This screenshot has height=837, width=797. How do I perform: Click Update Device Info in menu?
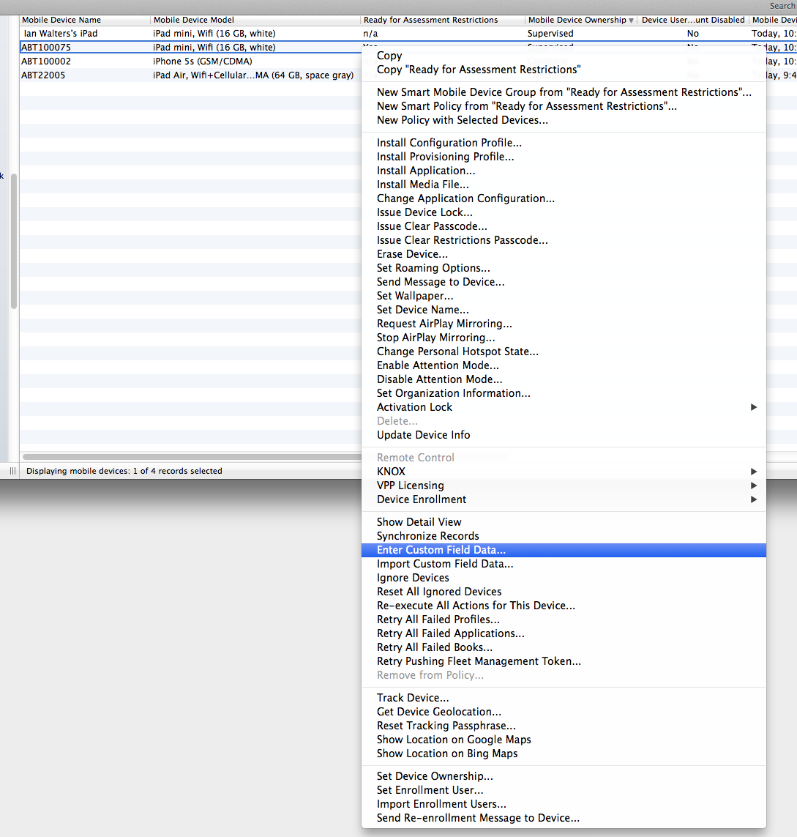[x=423, y=435]
